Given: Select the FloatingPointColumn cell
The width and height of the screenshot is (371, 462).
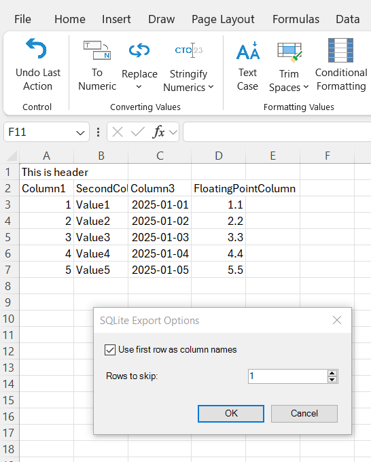Looking at the screenshot, I should 218,189.
